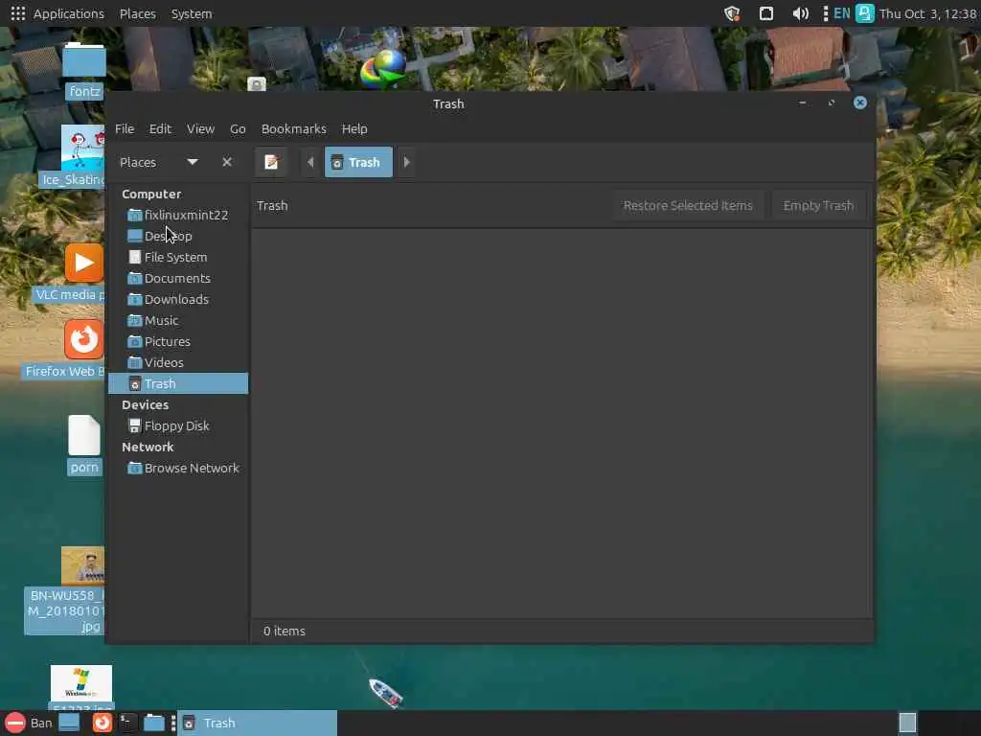The image size is (981, 736).
Task: Open the Help menu
Action: point(354,129)
